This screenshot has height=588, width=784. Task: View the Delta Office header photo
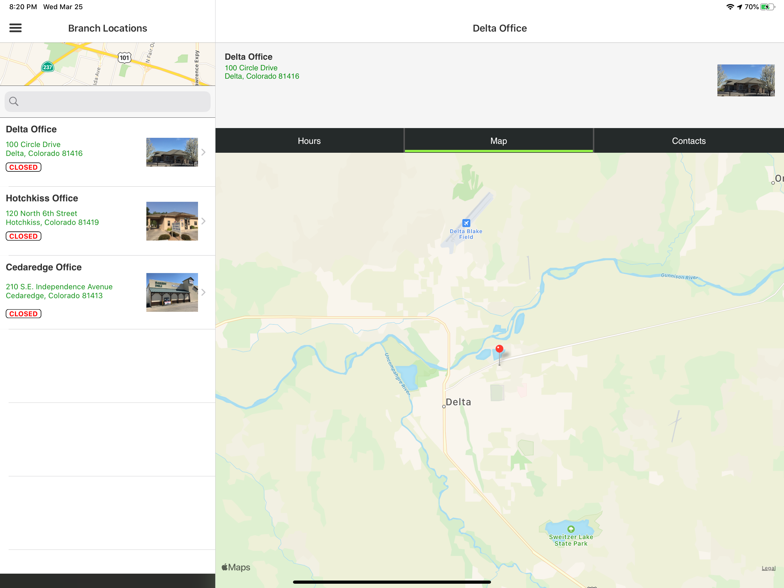point(746,80)
